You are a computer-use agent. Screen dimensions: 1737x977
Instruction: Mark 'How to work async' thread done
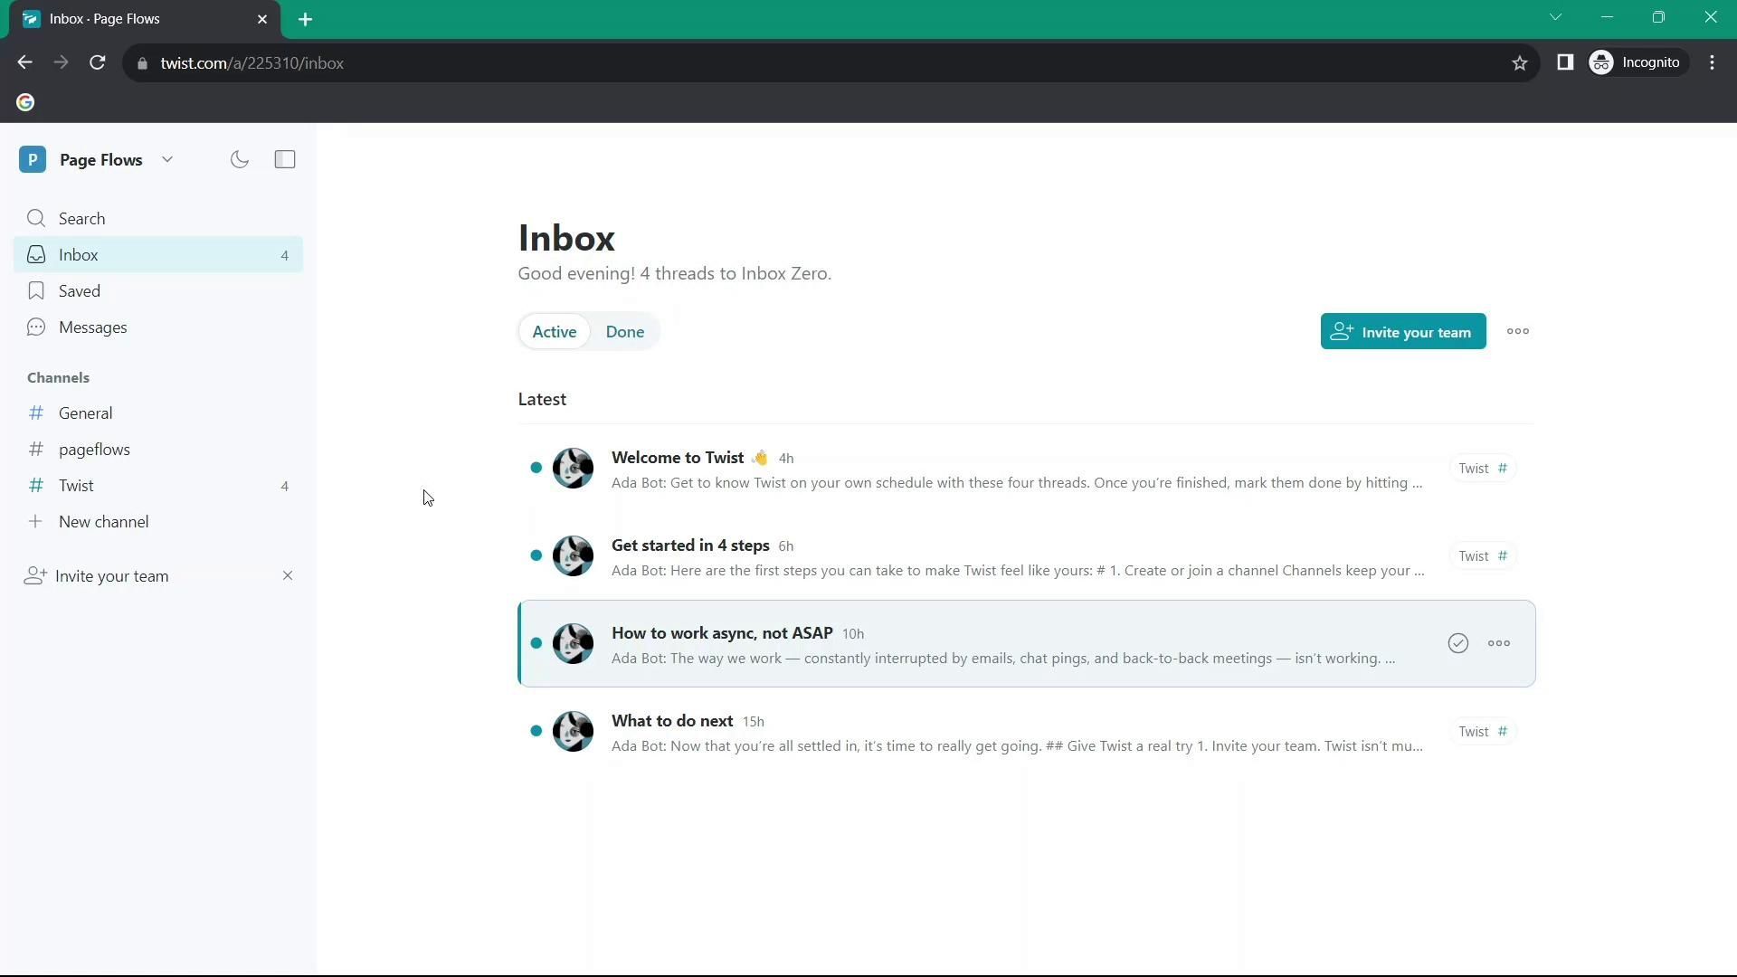pos(1457,643)
